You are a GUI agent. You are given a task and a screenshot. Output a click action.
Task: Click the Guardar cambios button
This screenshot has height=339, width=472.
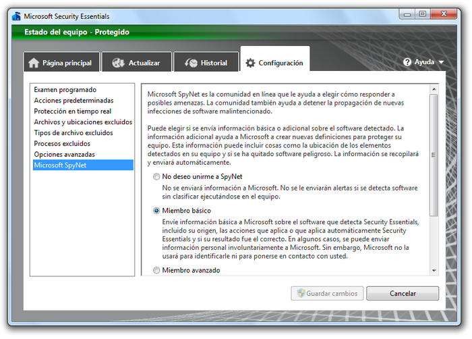tap(327, 293)
